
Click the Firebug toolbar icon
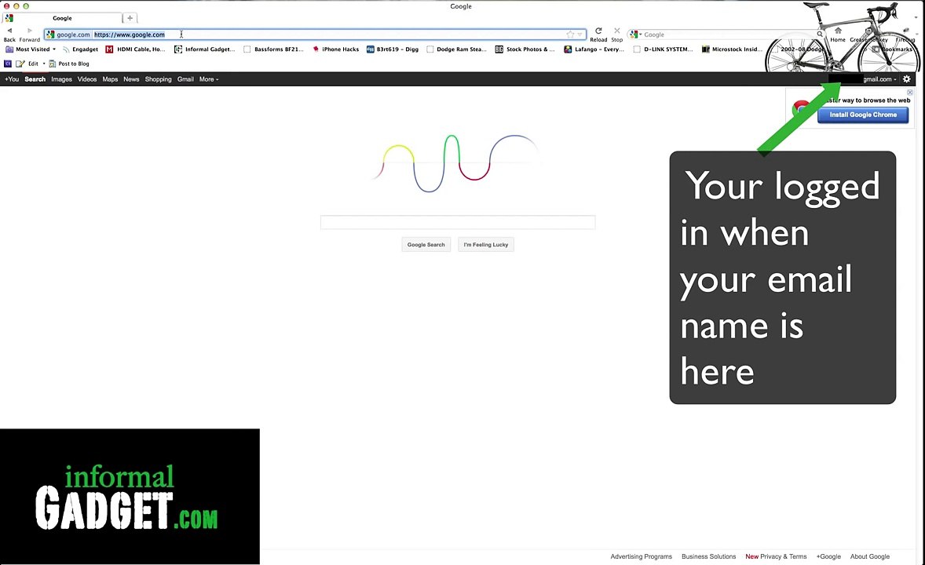pos(905,31)
